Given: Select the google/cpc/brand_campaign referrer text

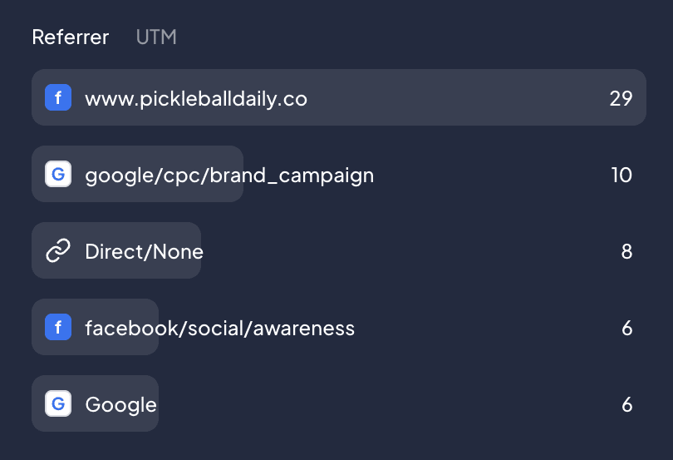Looking at the screenshot, I should tap(229, 176).
